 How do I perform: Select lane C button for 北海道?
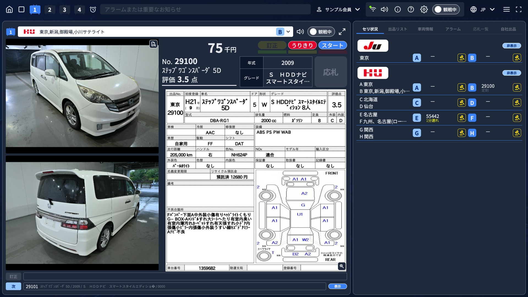417,103
